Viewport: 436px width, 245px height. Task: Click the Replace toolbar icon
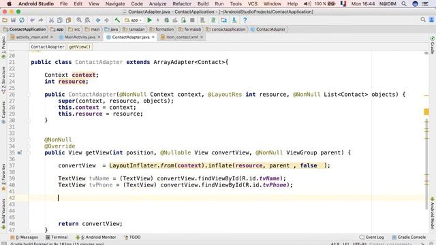[87, 20]
